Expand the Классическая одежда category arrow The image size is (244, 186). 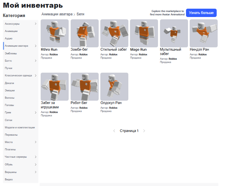(35, 75)
